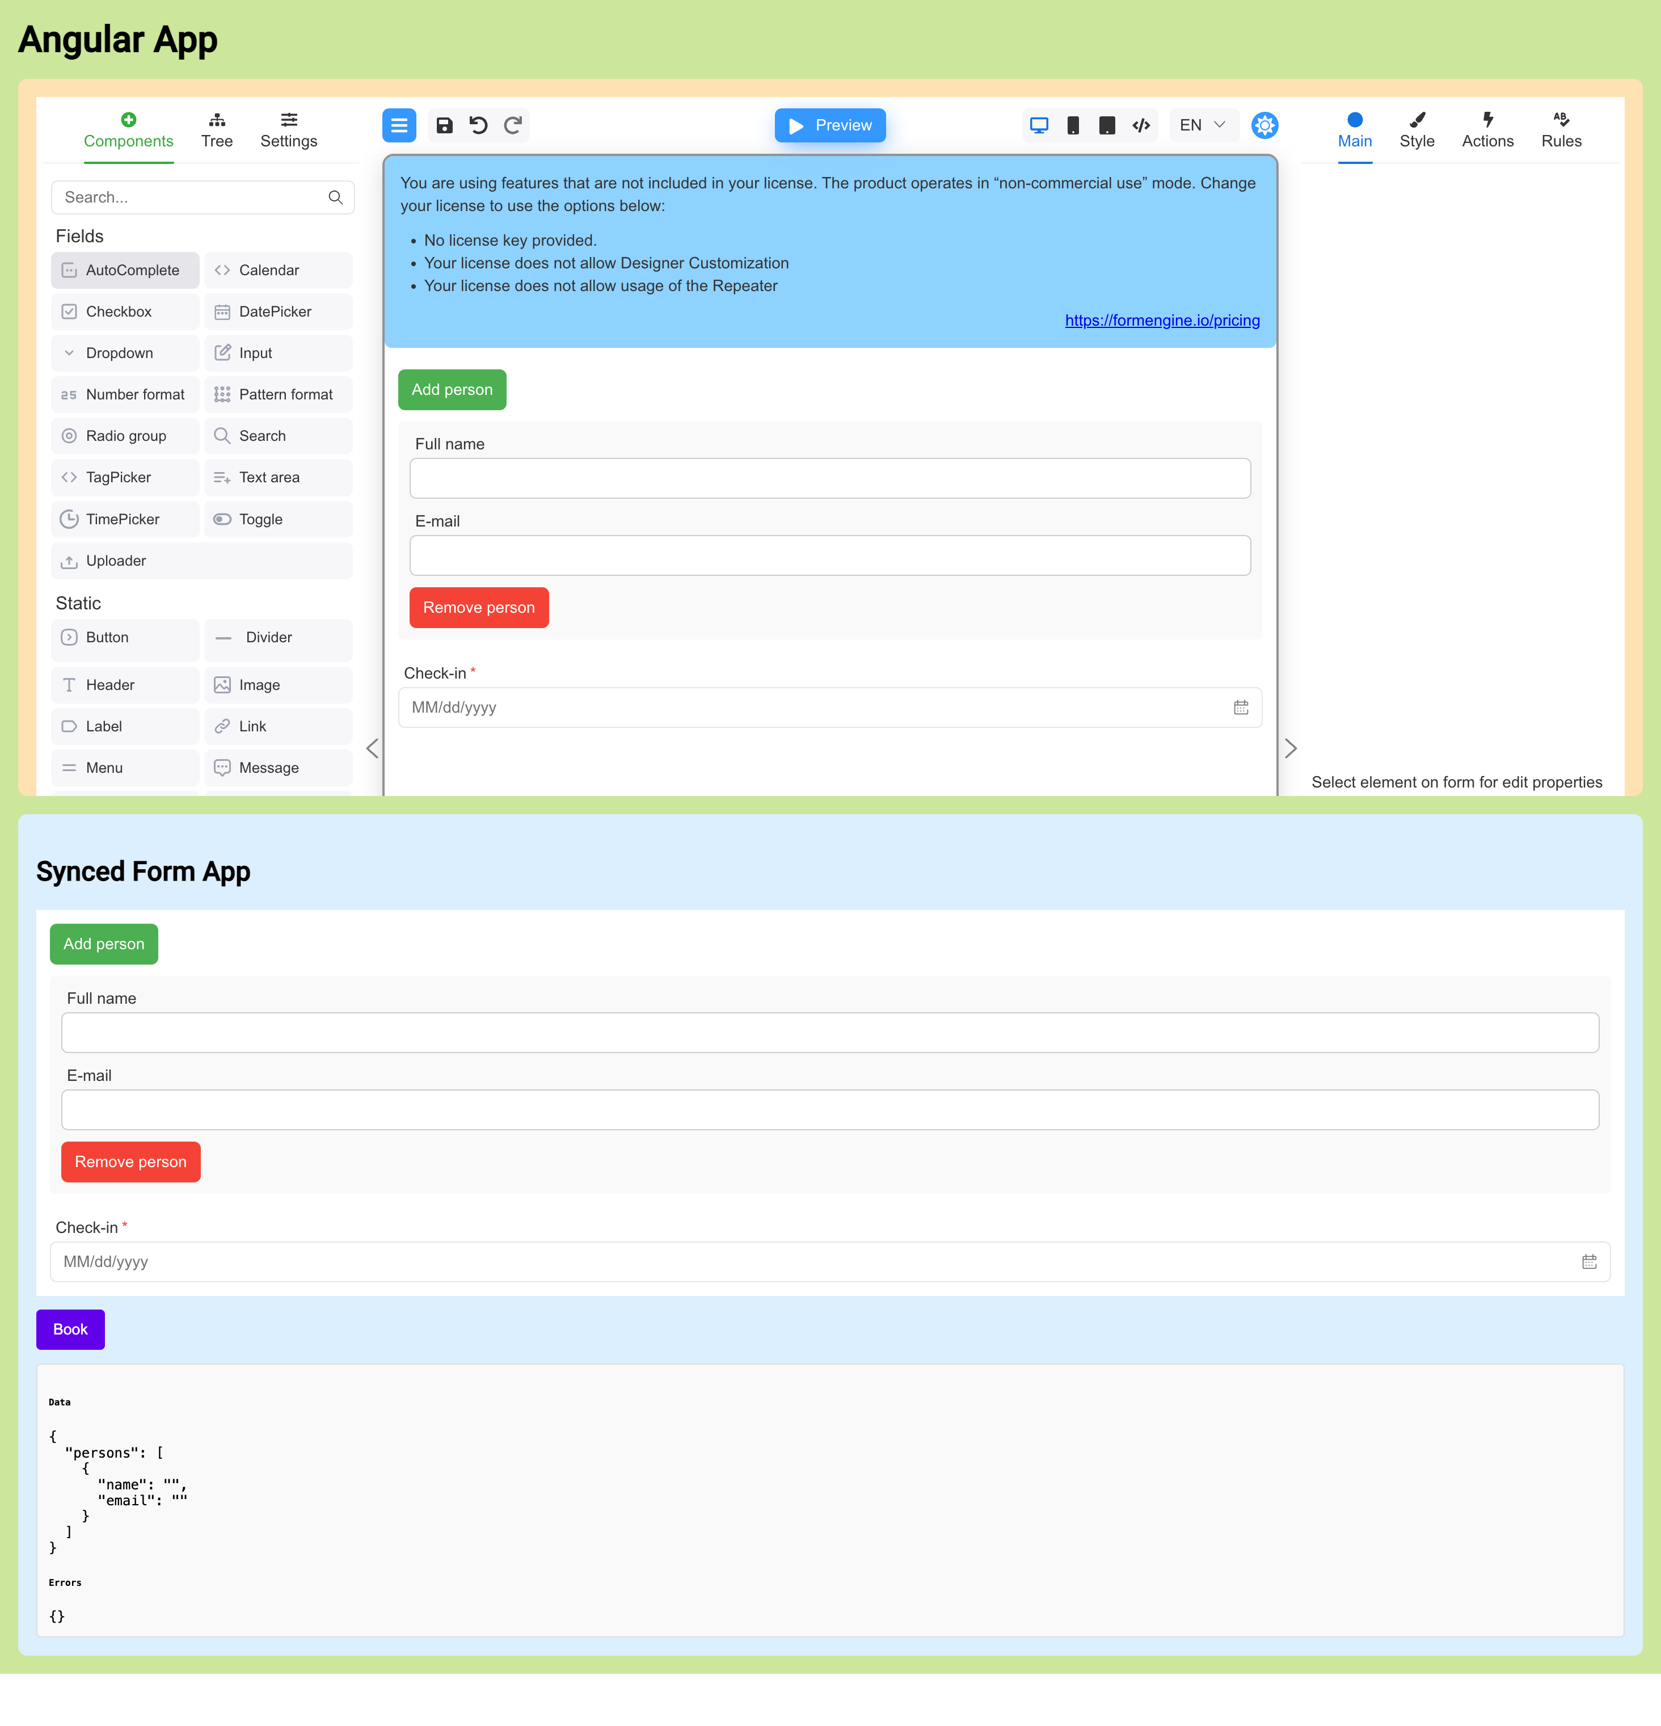The image size is (1661, 1726).
Task: Switch to desktop view mode icon
Action: point(1039,125)
